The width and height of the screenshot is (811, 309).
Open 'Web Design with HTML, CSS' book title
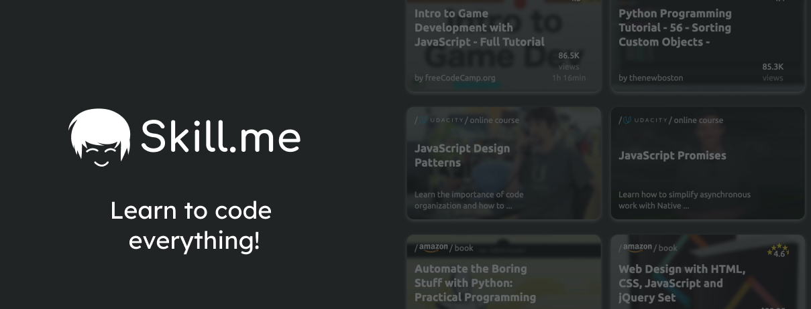(682, 283)
